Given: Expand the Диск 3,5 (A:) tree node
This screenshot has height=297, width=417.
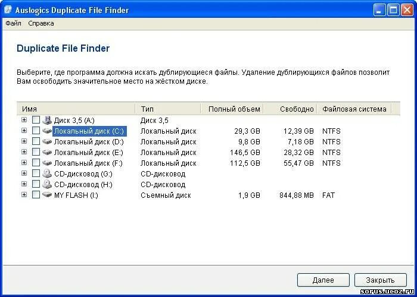Looking at the screenshot, I should 24,120.
